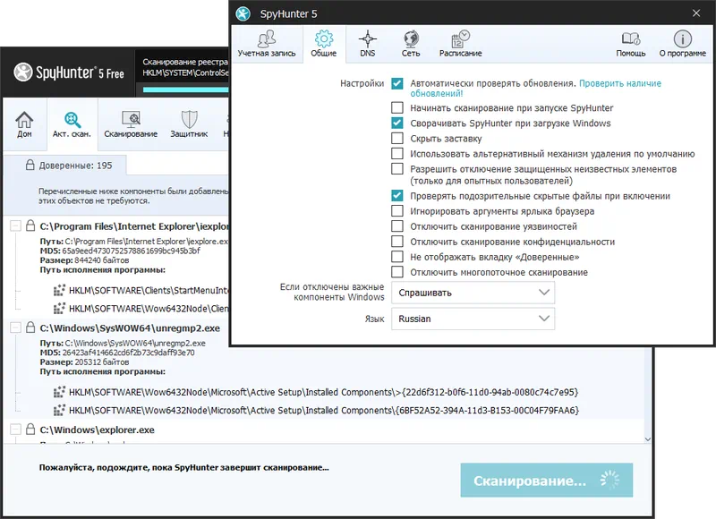
Task: Click Размер: 844240 байтов text
Action: point(84,260)
